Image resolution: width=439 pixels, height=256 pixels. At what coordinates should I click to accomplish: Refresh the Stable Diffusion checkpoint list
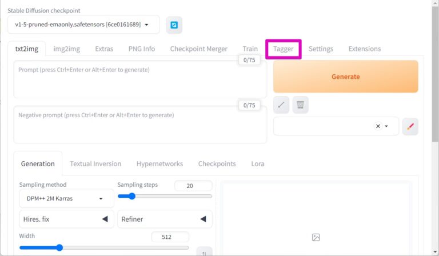pyautogui.click(x=174, y=25)
